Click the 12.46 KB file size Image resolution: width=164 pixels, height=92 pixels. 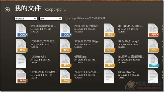[122, 32]
